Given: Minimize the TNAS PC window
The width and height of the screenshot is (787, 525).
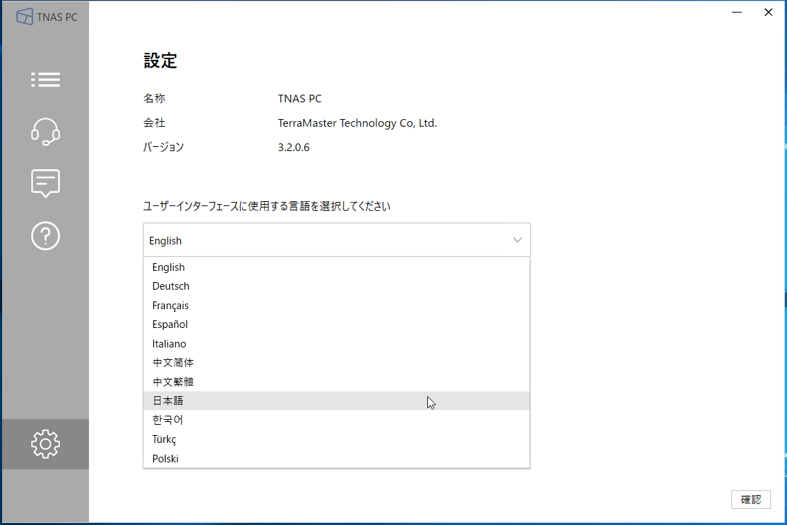Looking at the screenshot, I should click(x=737, y=12).
